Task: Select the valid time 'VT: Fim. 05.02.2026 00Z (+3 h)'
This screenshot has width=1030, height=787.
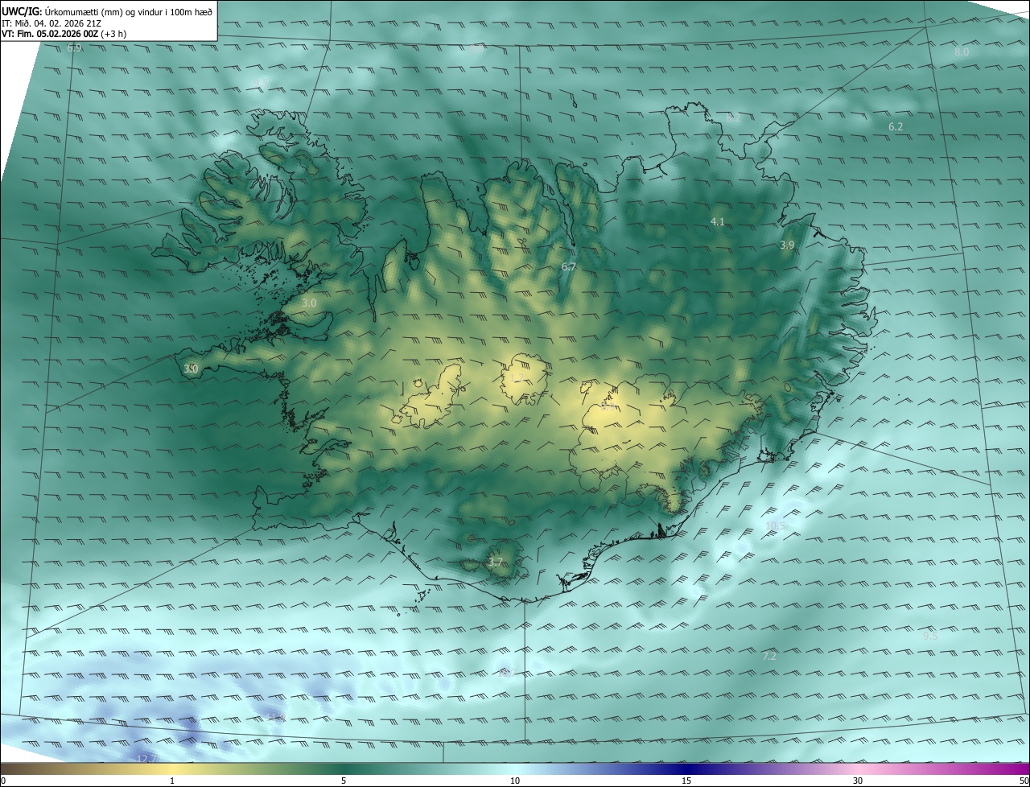Action: point(64,34)
